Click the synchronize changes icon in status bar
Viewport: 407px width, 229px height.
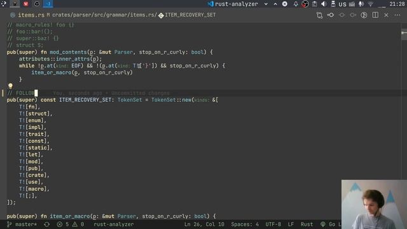[46, 225]
